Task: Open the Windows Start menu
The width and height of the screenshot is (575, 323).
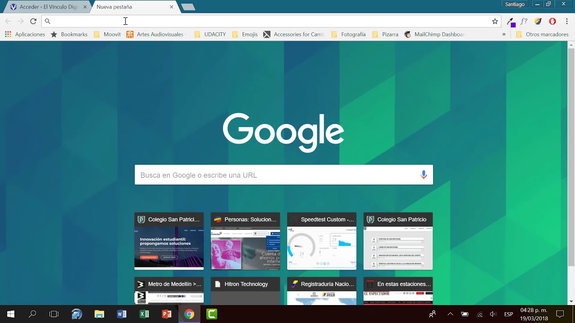Action: 11,314
